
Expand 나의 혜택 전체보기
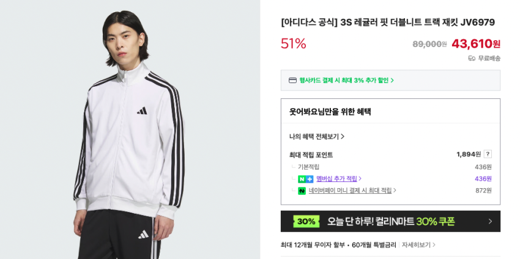(317, 136)
